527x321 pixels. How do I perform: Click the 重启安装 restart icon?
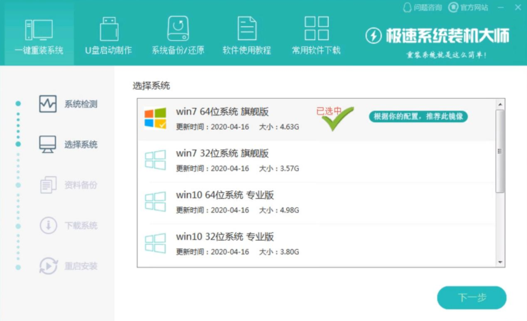tap(48, 266)
